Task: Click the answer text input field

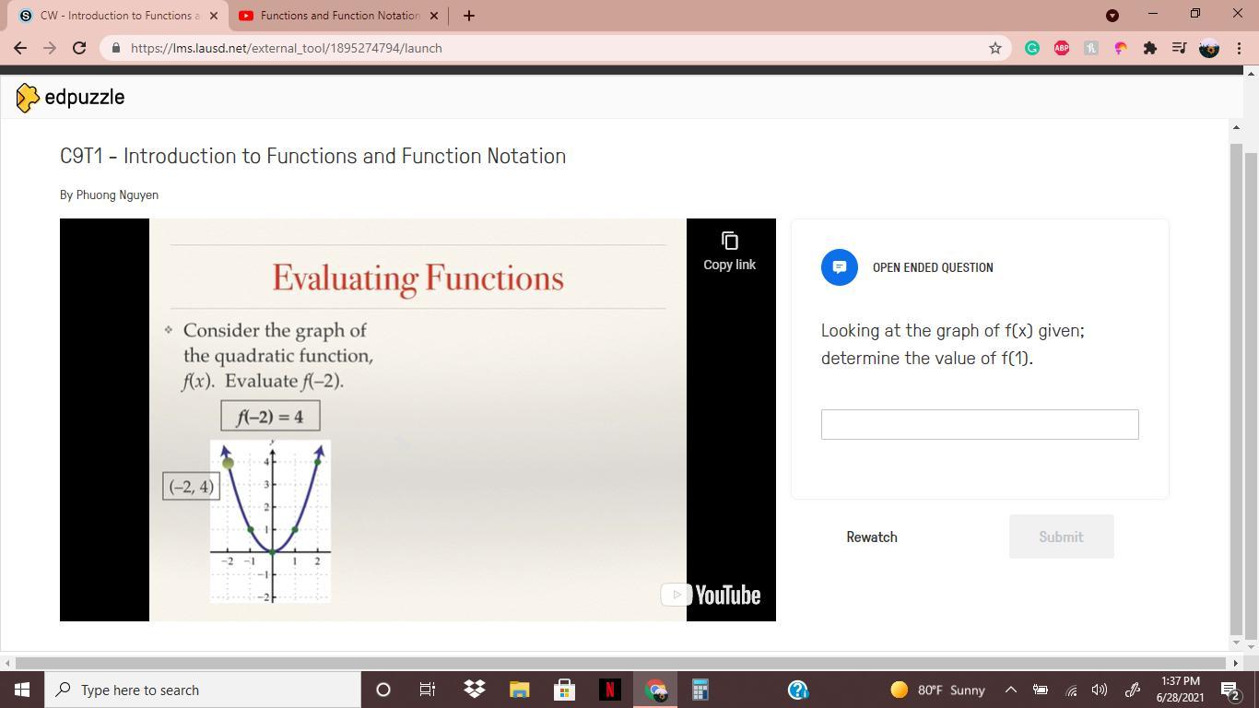Action: [x=980, y=424]
